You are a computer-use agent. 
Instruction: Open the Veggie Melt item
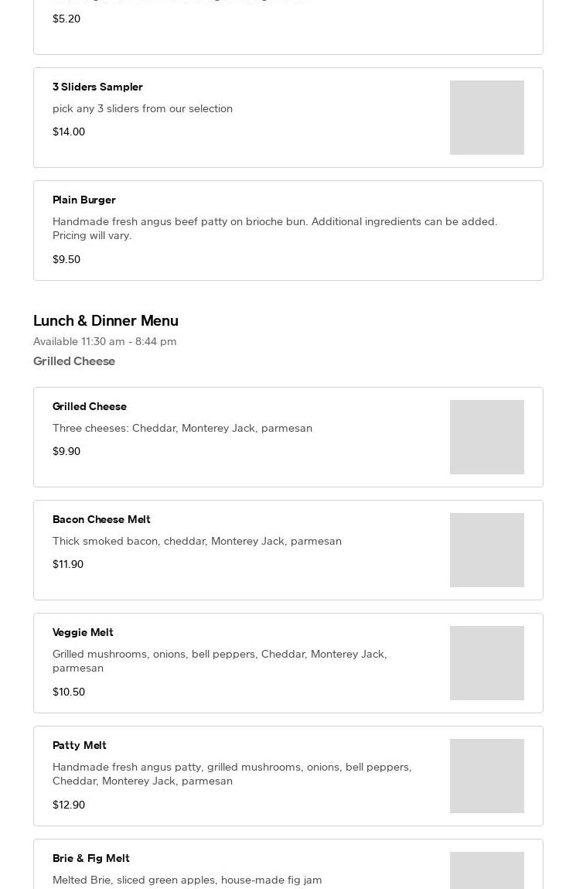pos(83,632)
